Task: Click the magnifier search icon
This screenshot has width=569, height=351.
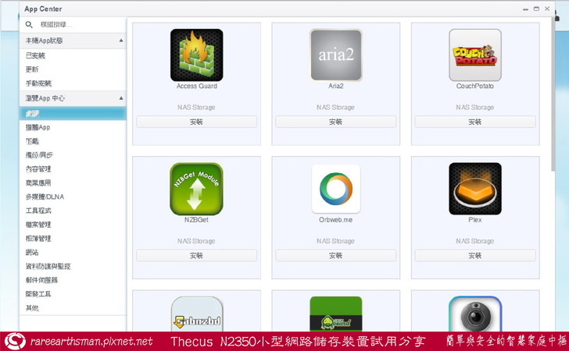Action: (29, 25)
